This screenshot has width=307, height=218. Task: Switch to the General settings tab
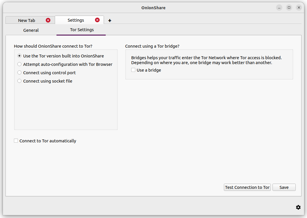click(31, 30)
